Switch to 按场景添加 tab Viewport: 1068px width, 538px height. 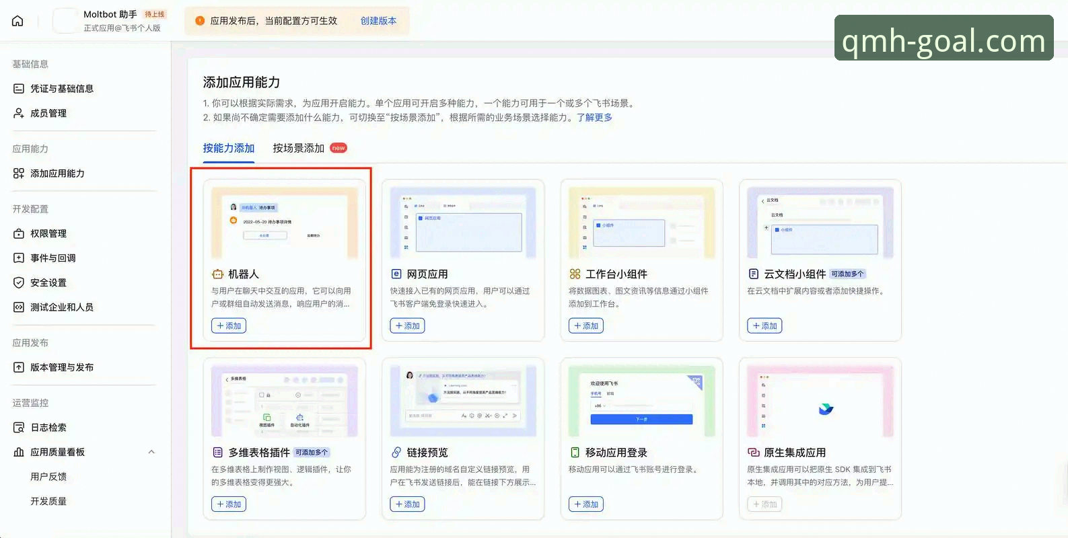(299, 148)
